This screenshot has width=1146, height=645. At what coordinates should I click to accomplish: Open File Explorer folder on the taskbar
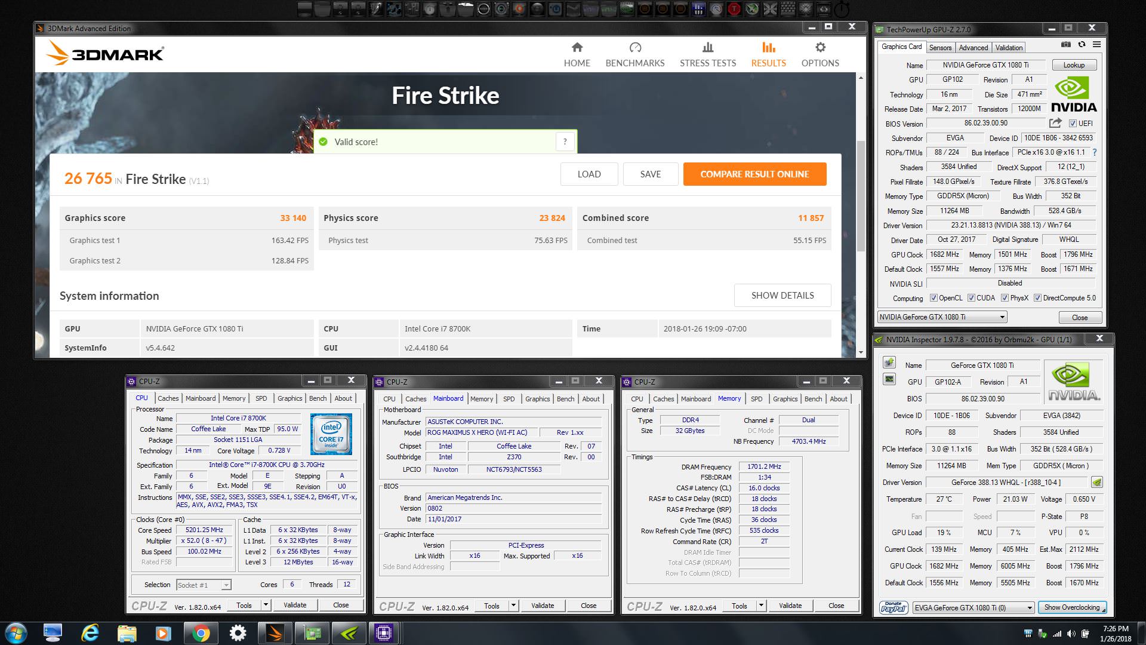(x=127, y=633)
